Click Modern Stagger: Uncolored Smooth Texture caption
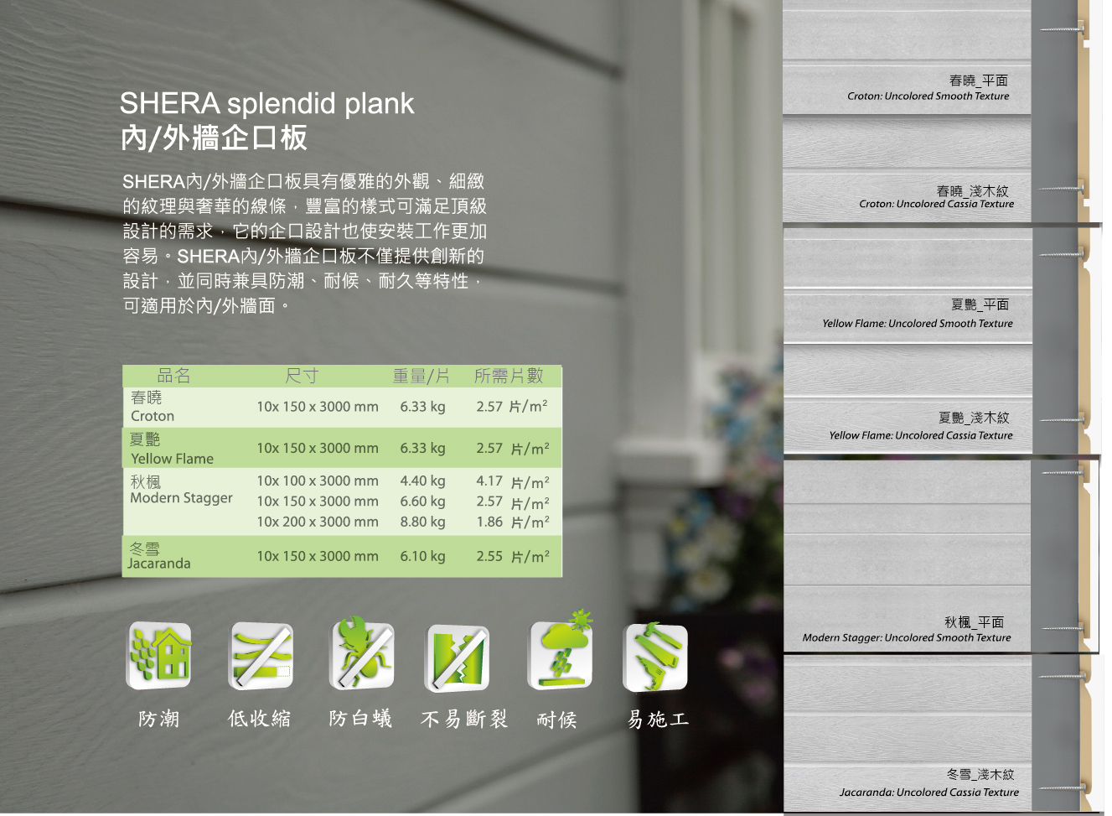This screenshot has width=1112, height=816. [907, 637]
